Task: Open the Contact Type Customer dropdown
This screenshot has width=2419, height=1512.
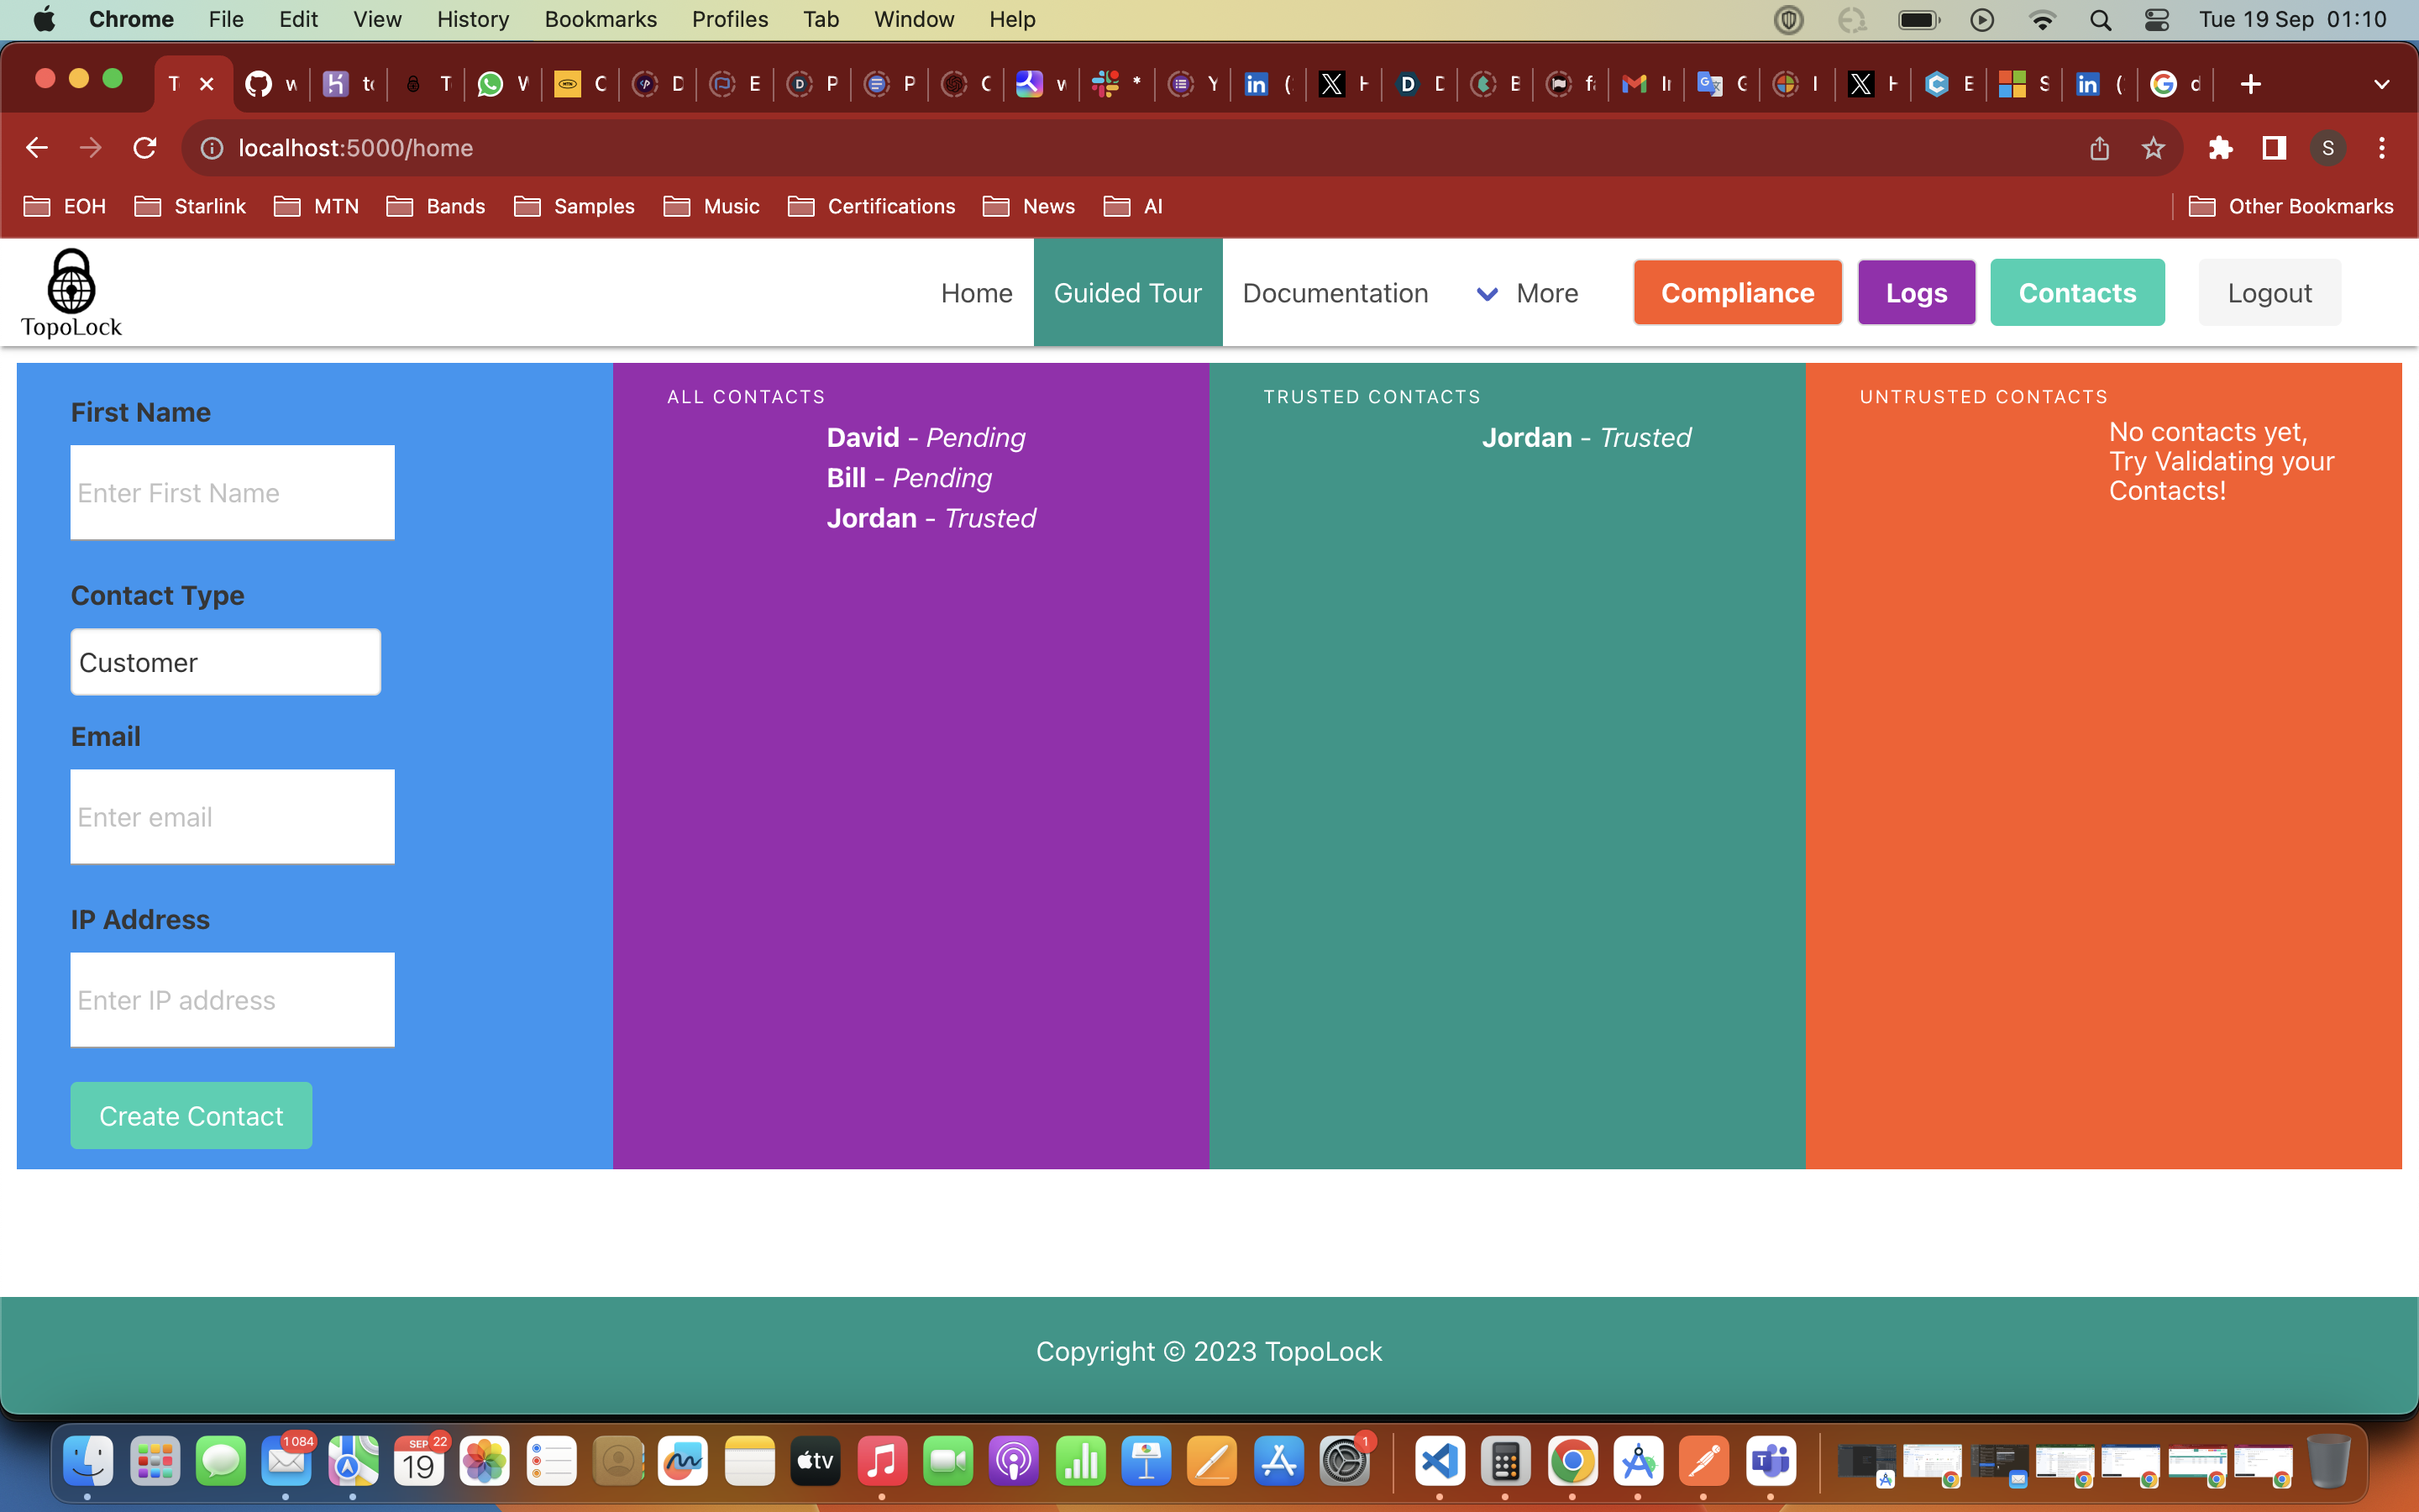Action: 226,662
